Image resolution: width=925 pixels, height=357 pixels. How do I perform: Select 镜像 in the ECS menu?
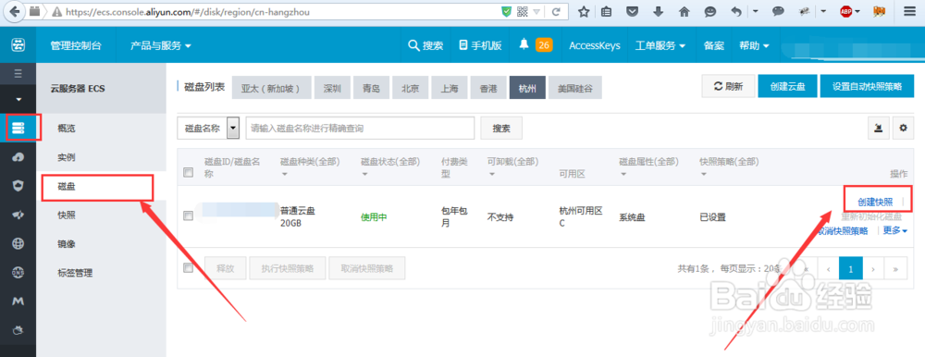(x=66, y=244)
